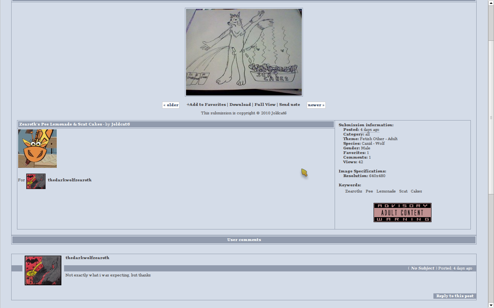494x308 pixels.
Task: Click the scrollbar up arrow
Action: pyautogui.click(x=491, y=2)
